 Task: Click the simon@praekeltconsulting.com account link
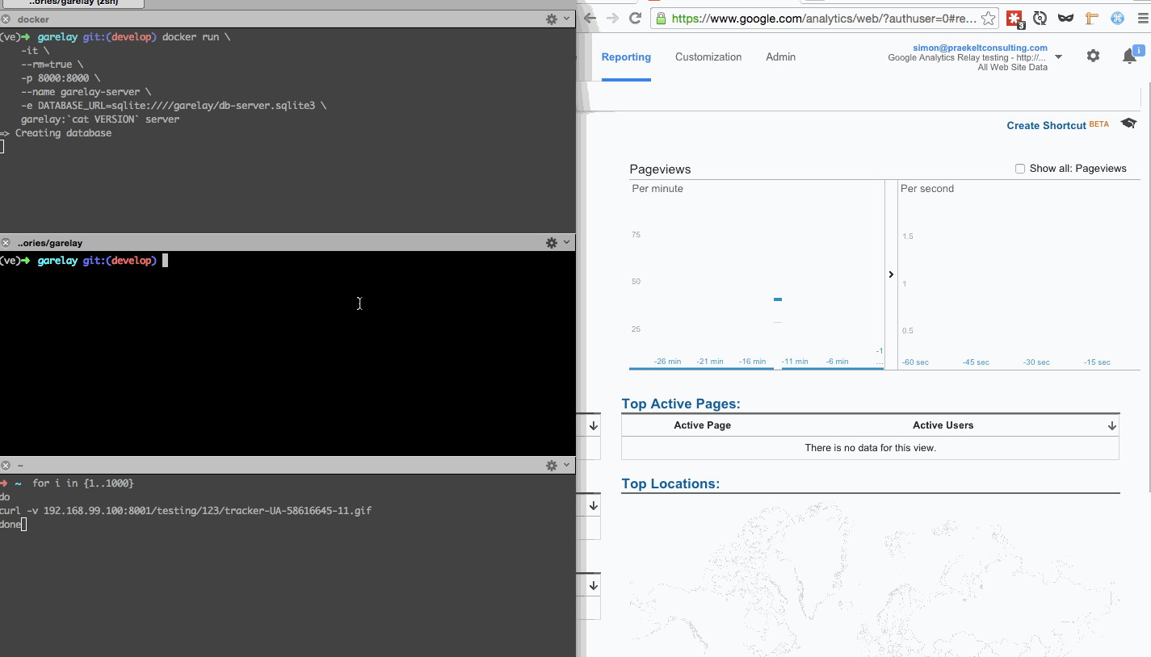tap(980, 48)
